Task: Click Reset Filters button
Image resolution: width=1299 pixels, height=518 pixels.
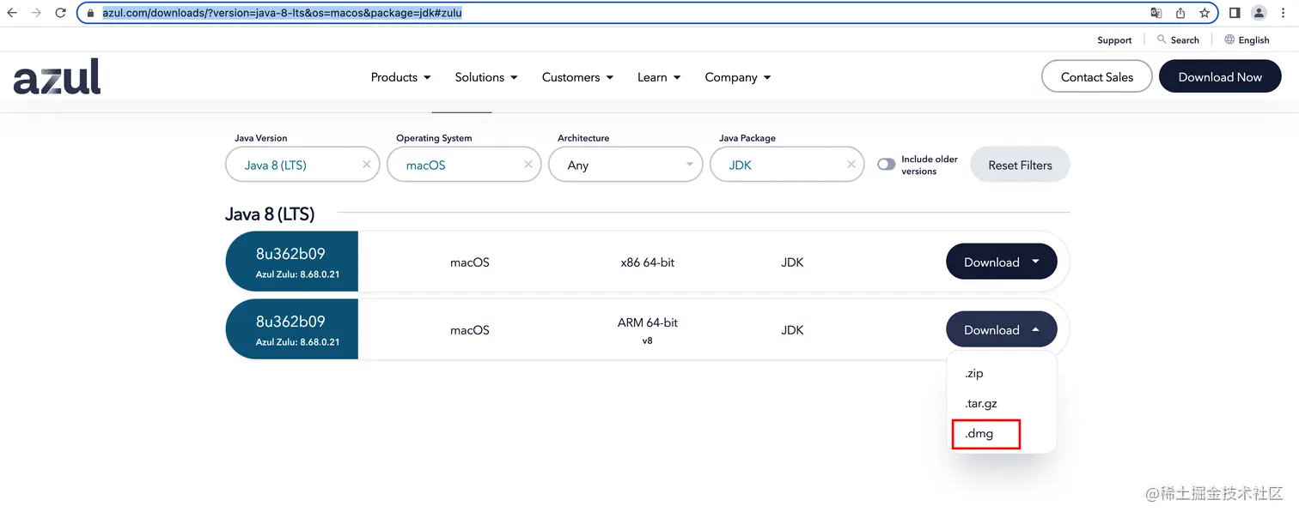Action: coord(1020,165)
